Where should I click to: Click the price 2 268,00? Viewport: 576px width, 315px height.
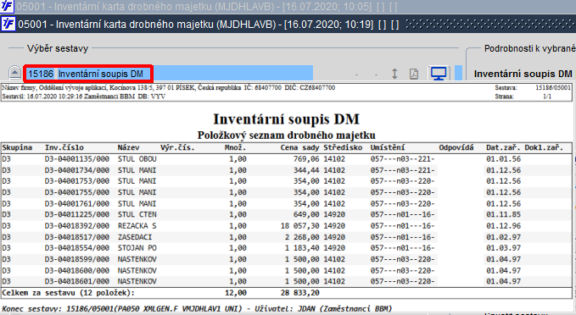[302, 237]
